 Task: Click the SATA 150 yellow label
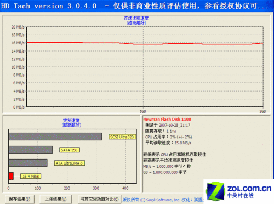[x=70, y=150]
